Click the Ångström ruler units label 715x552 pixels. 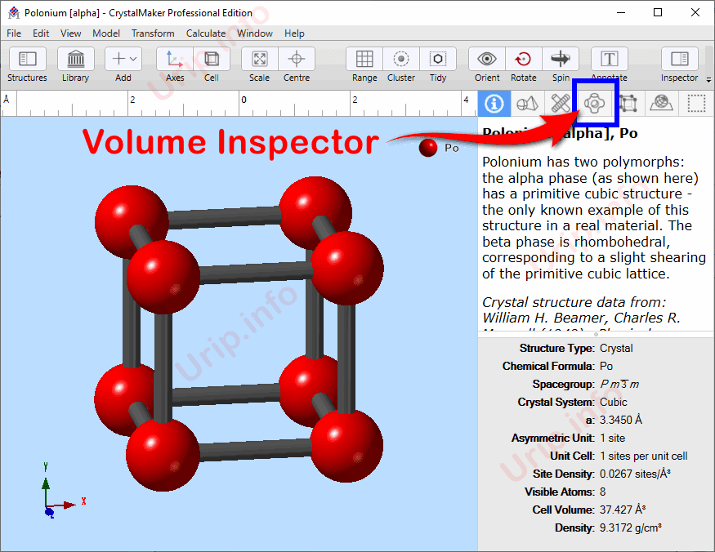[7, 99]
